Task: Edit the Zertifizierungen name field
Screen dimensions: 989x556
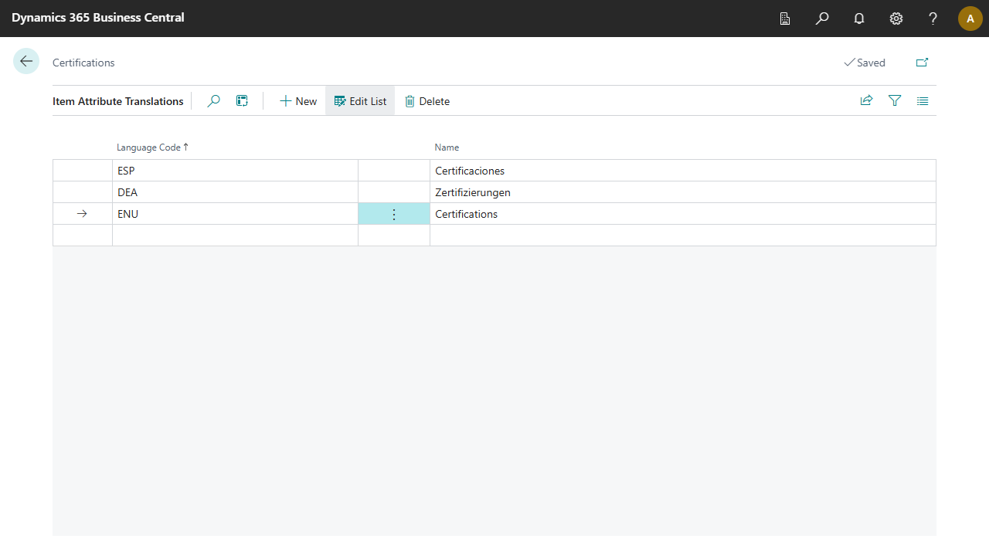Action: pos(680,192)
